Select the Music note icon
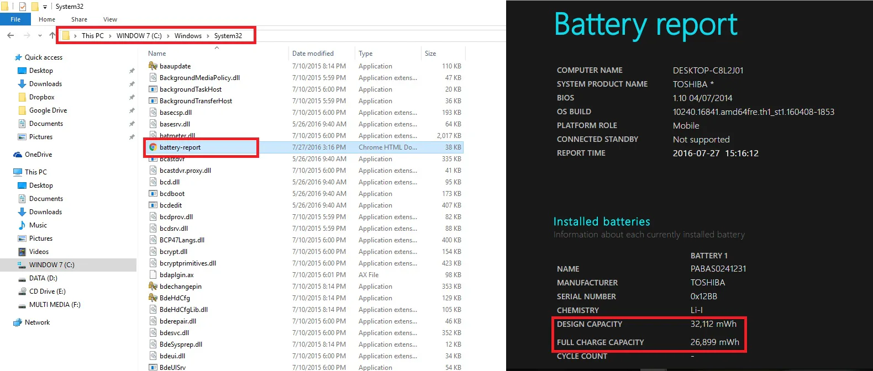This screenshot has width=873, height=371. pos(22,225)
